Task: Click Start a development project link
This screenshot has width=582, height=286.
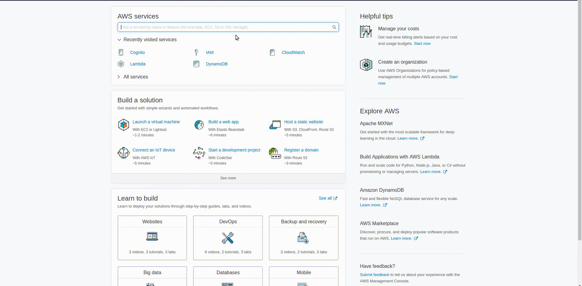Action: click(x=234, y=150)
